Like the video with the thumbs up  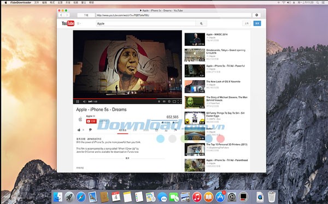79,130
